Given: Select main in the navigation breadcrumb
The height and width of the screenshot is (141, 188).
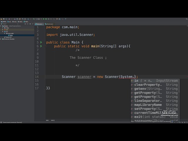Looking at the screenshot, I should pyautogui.click(x=20, y=22).
